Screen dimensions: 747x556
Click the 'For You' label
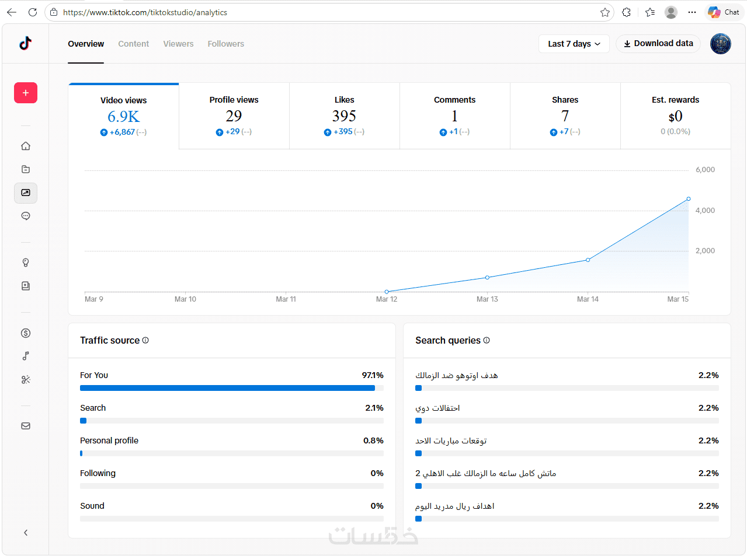pos(94,375)
